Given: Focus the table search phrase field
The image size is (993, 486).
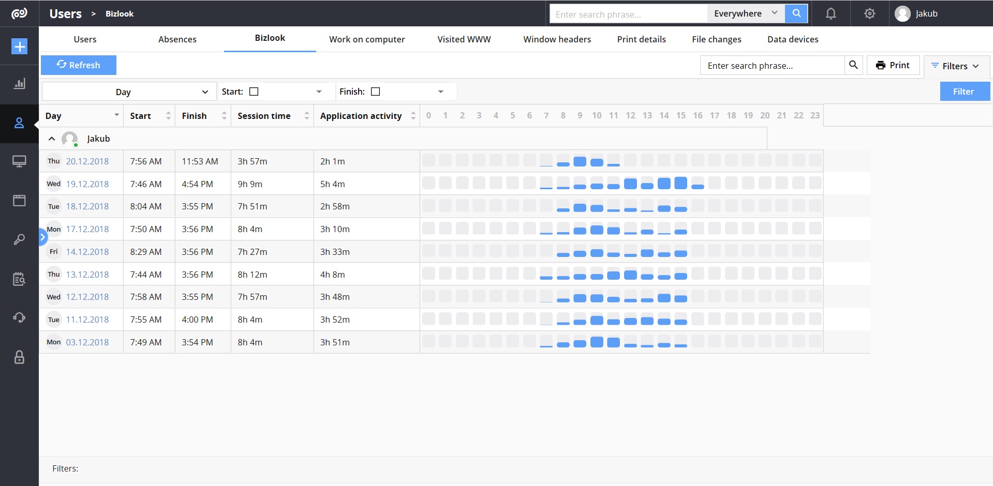Looking at the screenshot, I should [772, 65].
